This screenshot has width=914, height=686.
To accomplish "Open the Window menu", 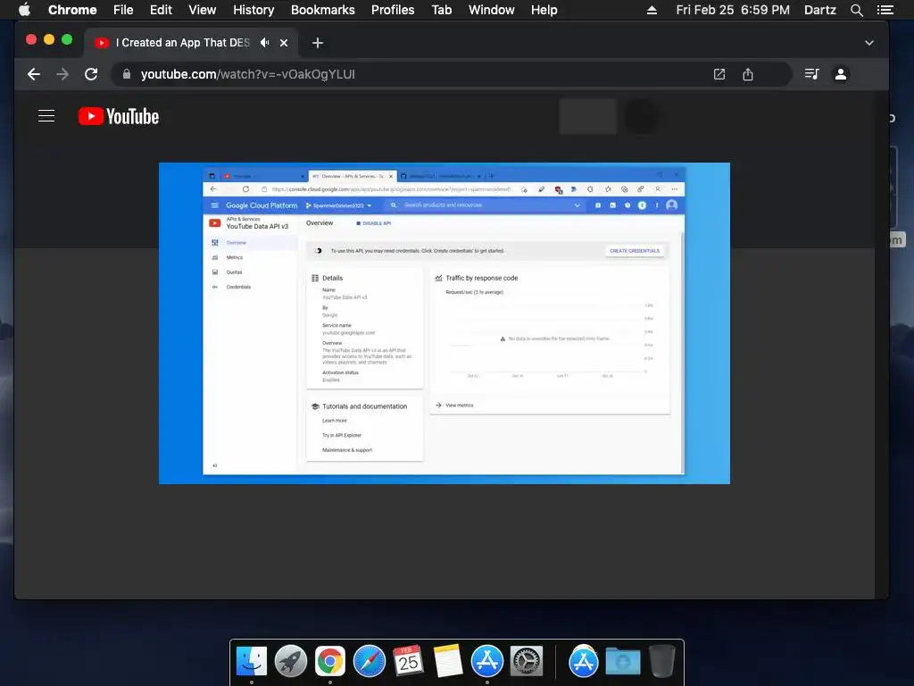I will click(x=492, y=10).
